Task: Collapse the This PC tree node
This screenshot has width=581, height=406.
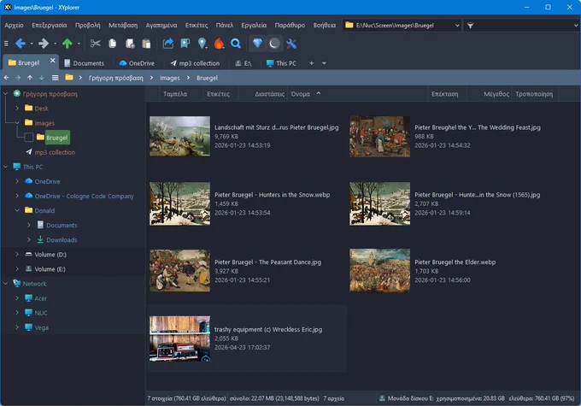Action: click(6, 167)
